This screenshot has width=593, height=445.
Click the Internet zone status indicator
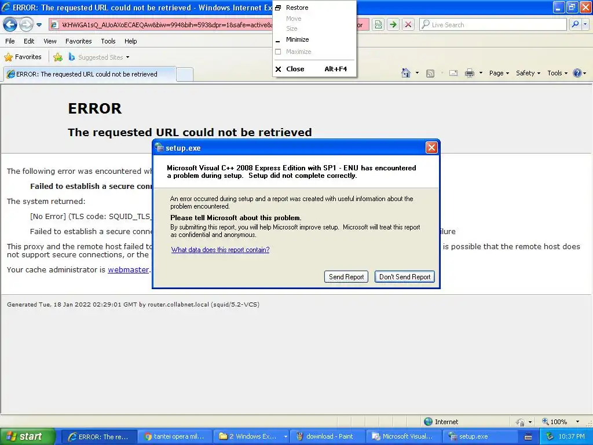(441, 422)
